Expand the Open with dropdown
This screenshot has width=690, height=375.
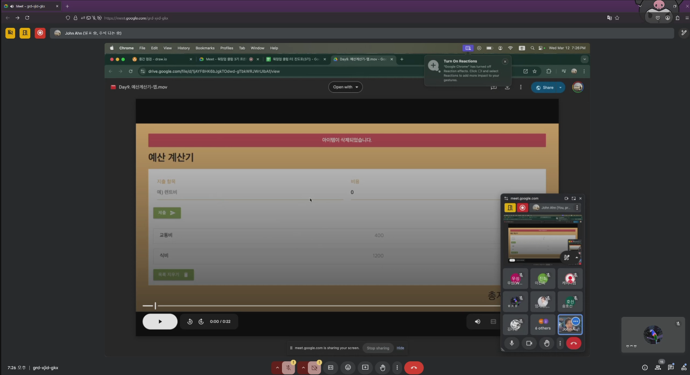(x=345, y=87)
